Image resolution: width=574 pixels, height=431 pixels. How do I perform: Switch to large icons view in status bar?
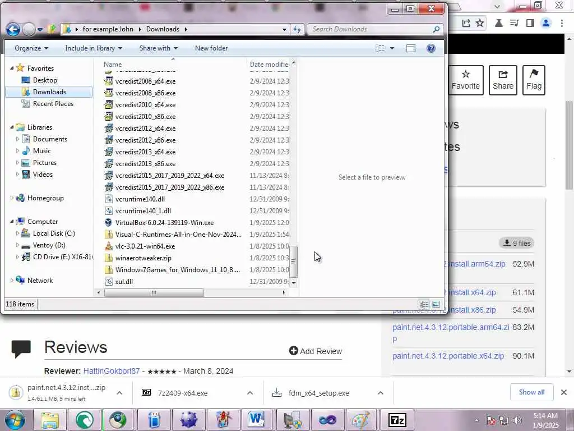coord(436,304)
